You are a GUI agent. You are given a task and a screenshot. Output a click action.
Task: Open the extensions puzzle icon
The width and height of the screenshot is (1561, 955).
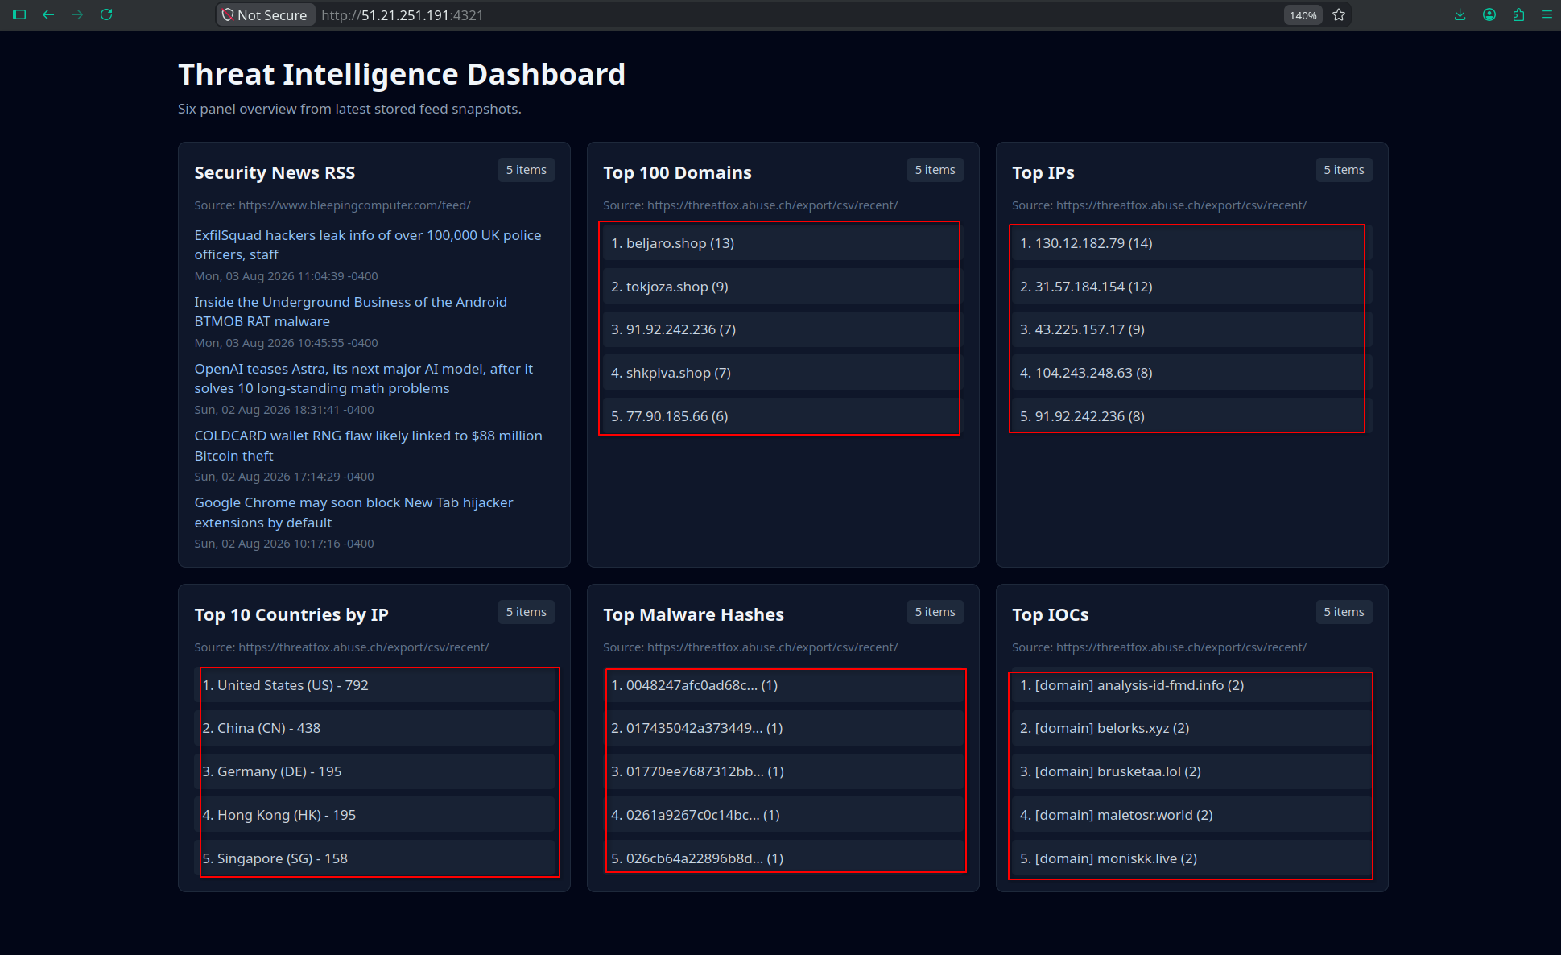1518,14
